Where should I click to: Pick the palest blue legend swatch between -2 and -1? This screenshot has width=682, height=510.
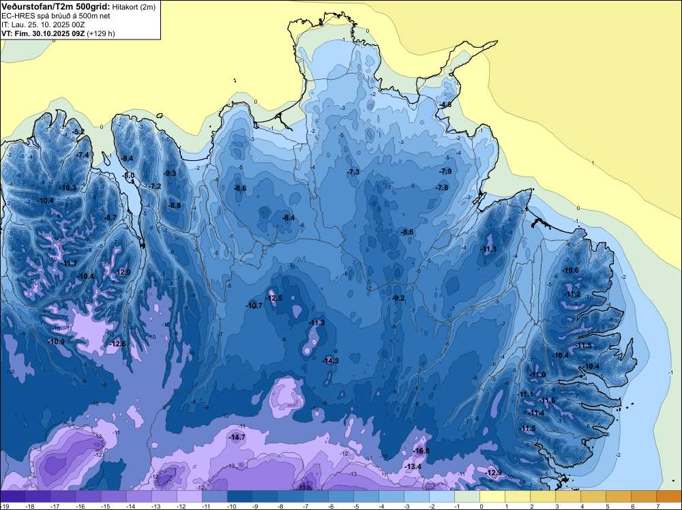click(x=442, y=496)
